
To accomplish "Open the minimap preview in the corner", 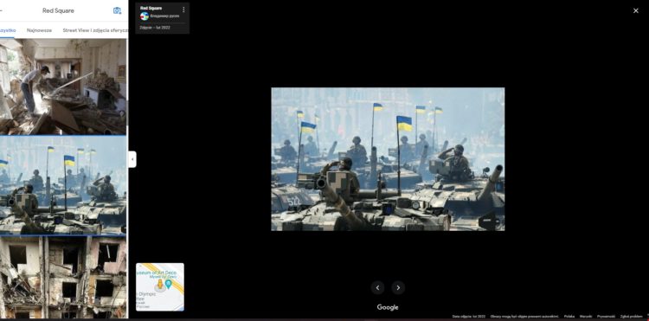I will (160, 287).
